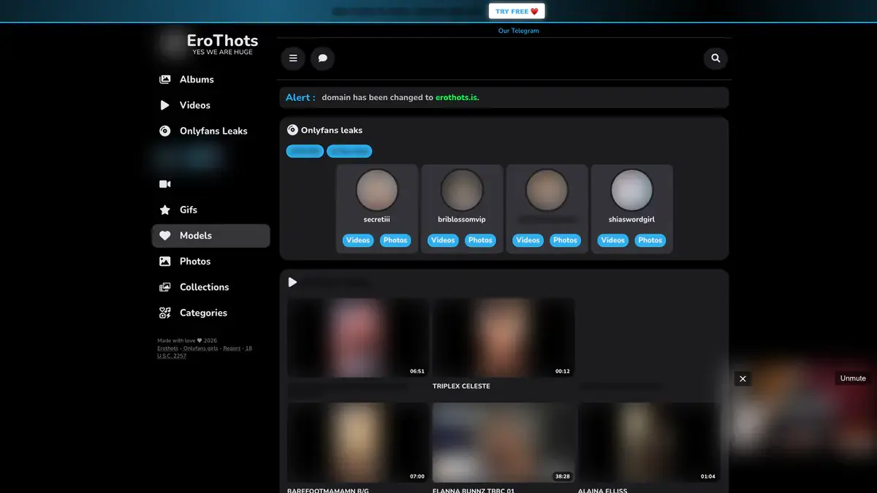Open the thumbnail with 38:28 duration
Viewport: 877px width, 493px height.
tap(503, 443)
